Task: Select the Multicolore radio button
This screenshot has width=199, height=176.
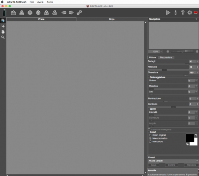Action: pos(150,142)
